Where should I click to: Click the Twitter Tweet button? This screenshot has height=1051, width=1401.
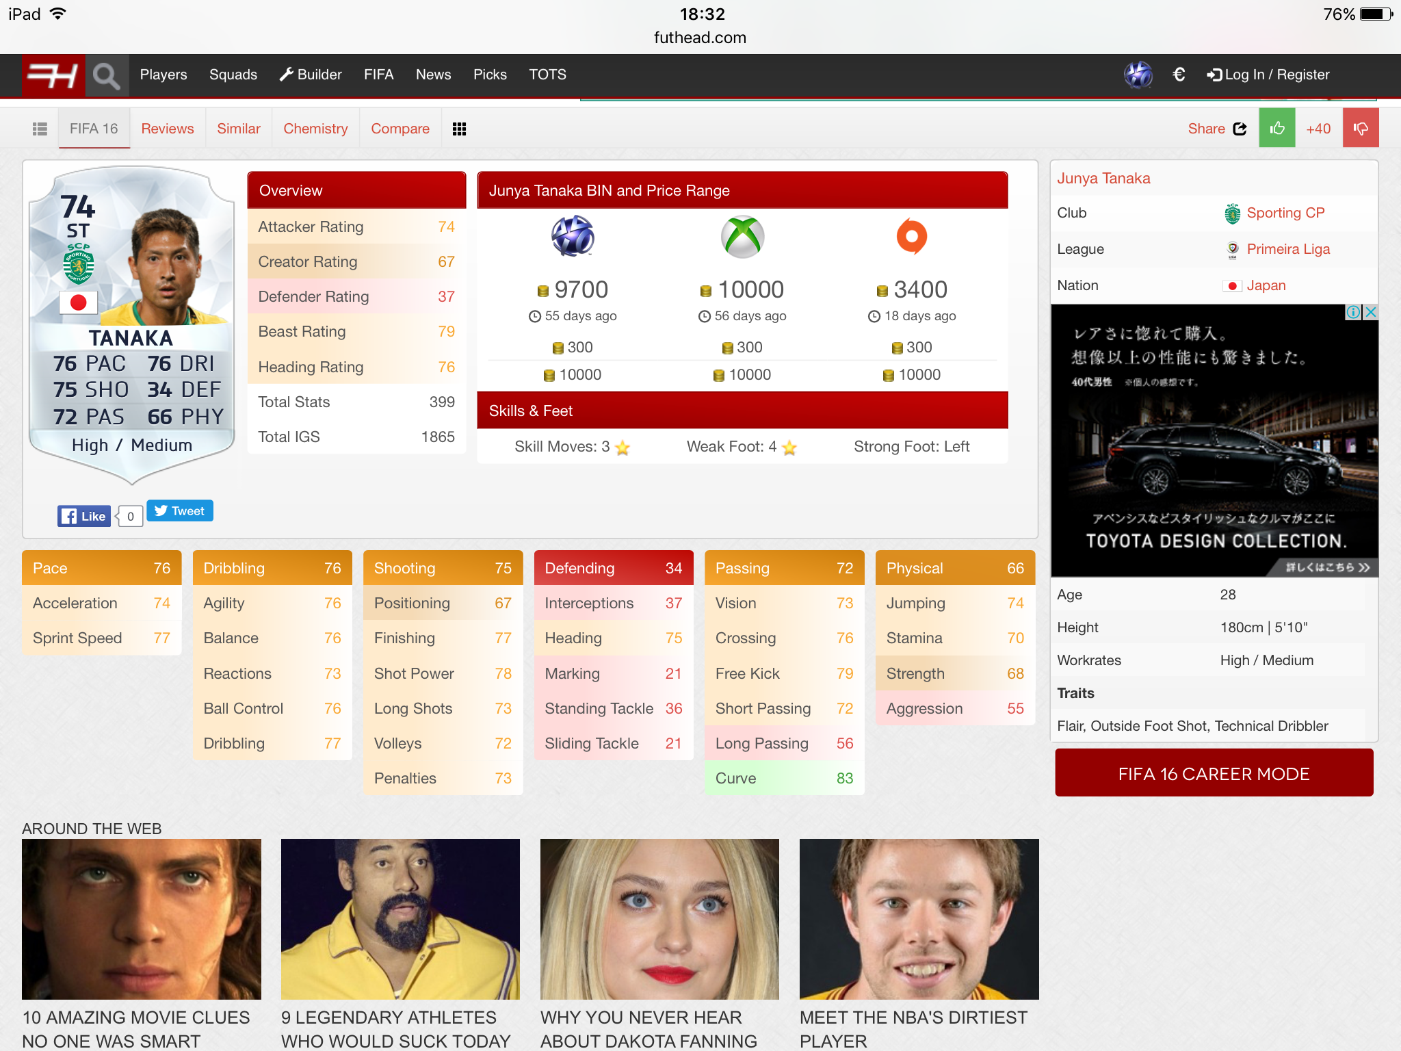click(180, 511)
